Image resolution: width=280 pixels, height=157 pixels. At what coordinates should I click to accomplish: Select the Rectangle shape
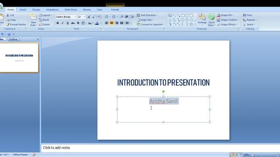pos(183,16)
